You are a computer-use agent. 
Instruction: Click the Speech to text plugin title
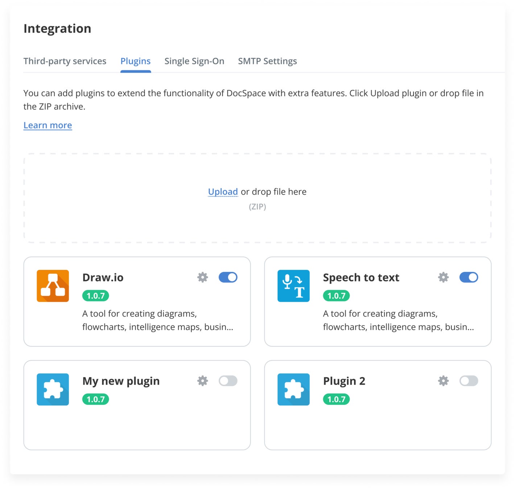point(361,277)
